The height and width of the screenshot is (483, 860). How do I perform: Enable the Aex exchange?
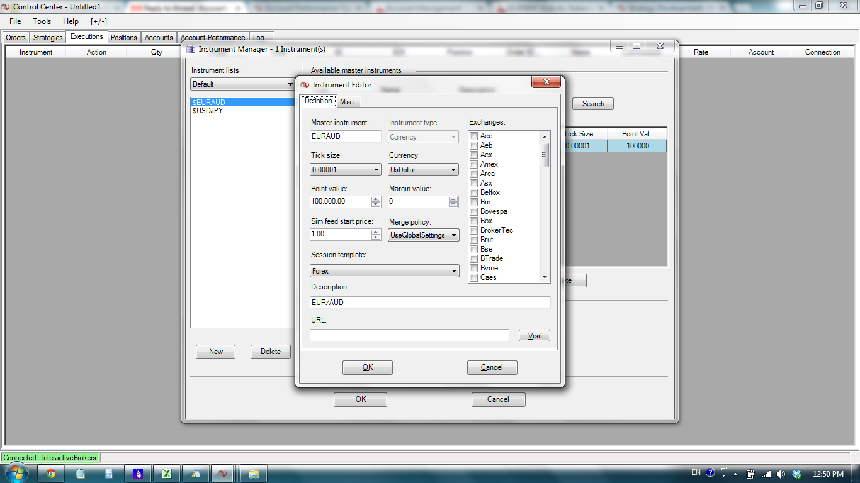(473, 155)
